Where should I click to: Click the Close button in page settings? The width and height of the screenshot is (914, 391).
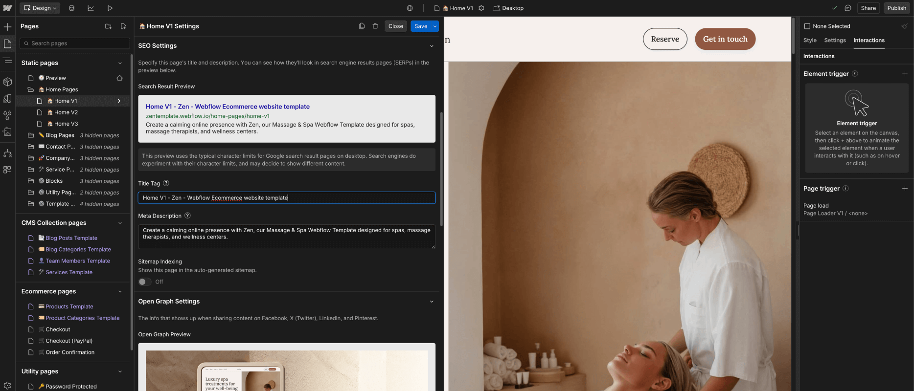click(x=396, y=26)
